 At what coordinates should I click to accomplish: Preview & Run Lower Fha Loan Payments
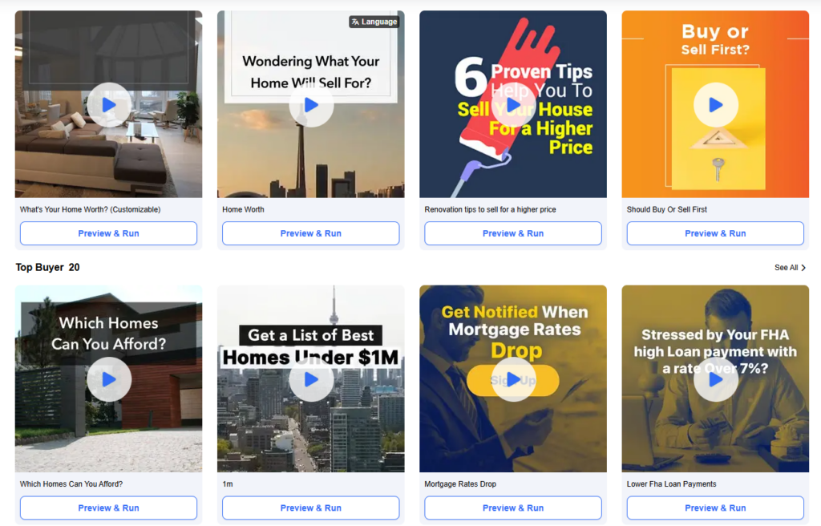[x=715, y=508]
